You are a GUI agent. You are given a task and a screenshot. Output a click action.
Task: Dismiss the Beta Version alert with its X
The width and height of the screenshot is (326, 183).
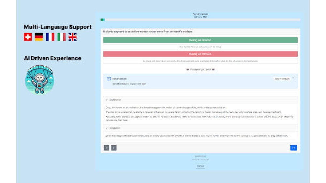(x=293, y=78)
